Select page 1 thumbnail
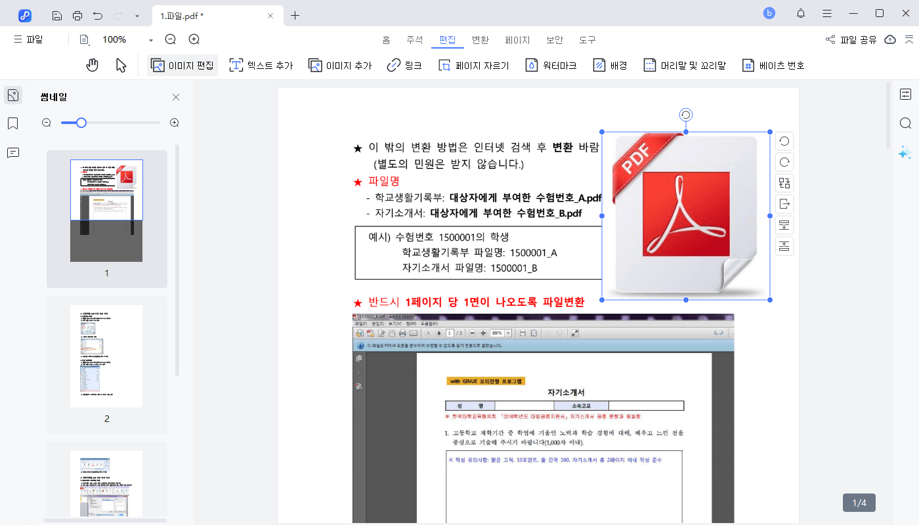The width and height of the screenshot is (919, 525). 107,219
